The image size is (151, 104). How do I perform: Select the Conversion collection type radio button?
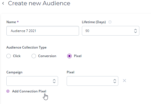(34, 56)
